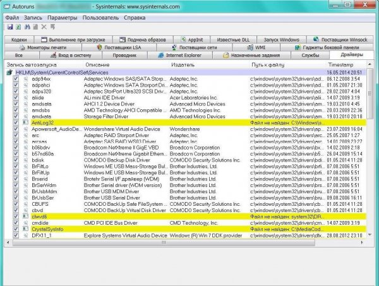Click the driver icon beside amdsata
Viewport: 379px width, 286px height.
coord(26,104)
